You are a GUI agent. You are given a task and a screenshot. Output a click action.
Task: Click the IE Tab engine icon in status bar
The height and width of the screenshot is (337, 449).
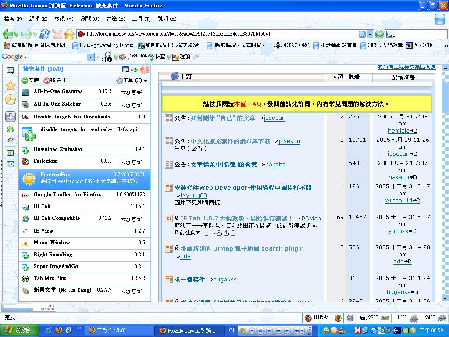coord(350,318)
